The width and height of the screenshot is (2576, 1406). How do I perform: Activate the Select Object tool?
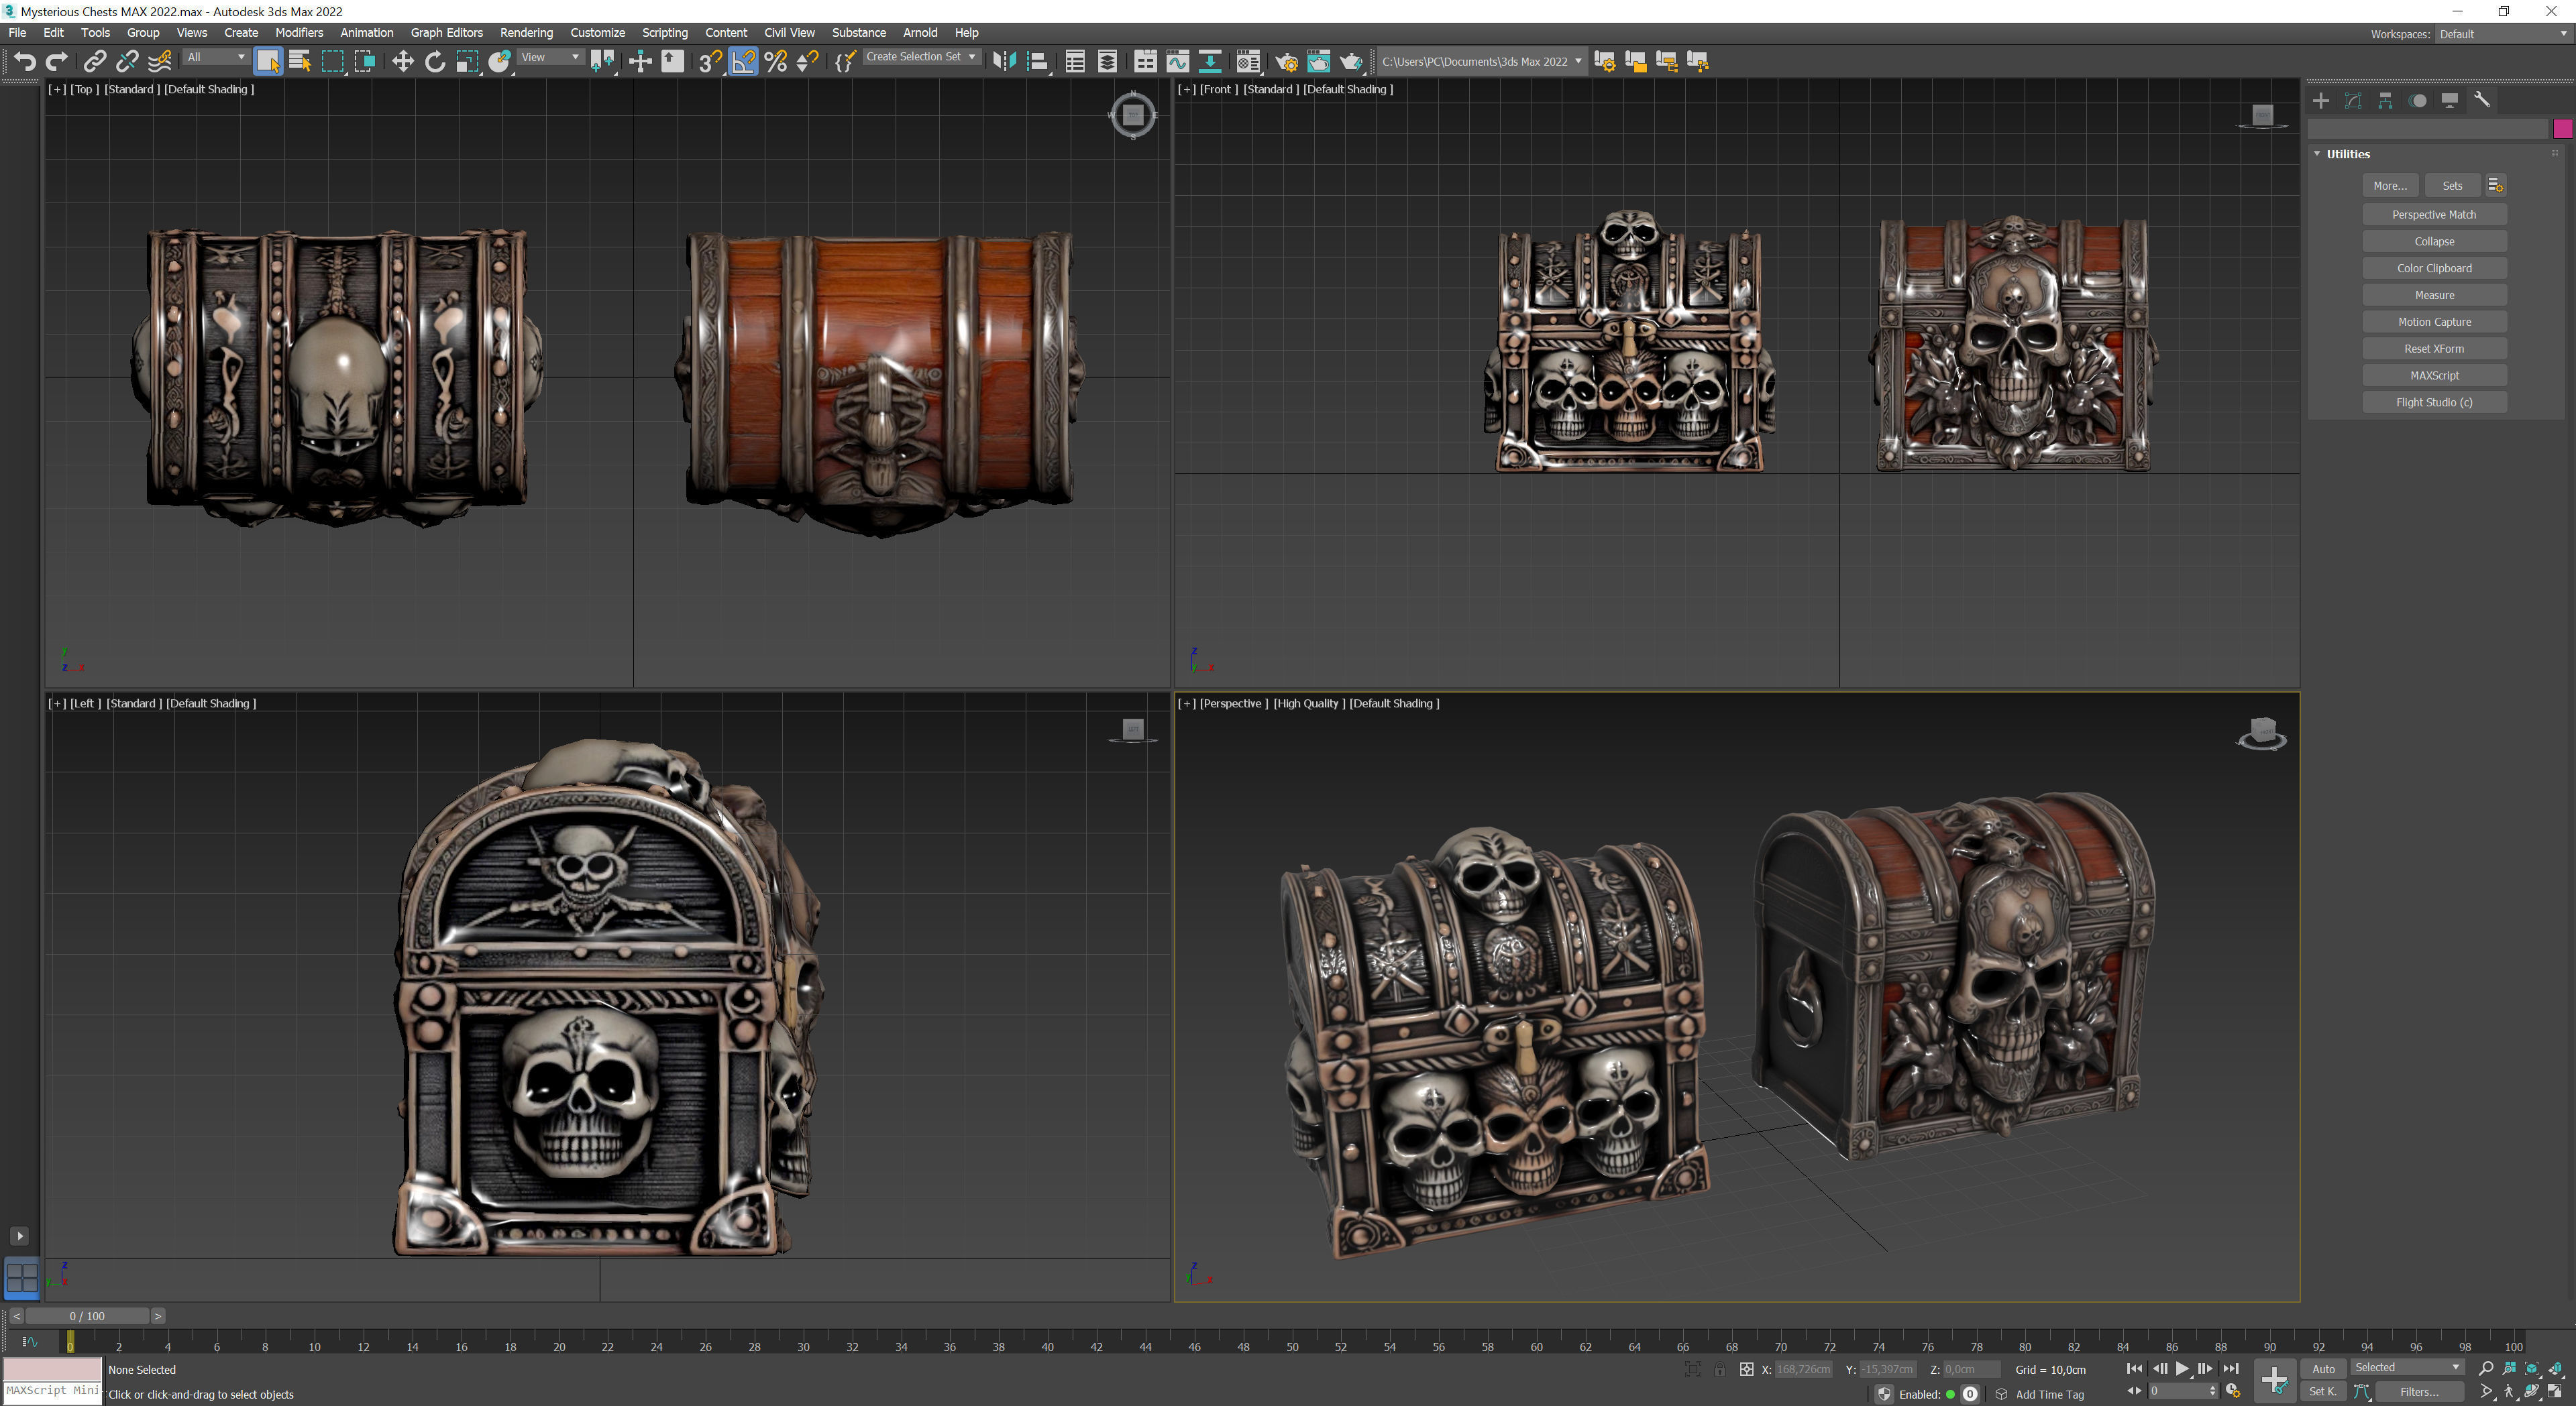point(268,61)
